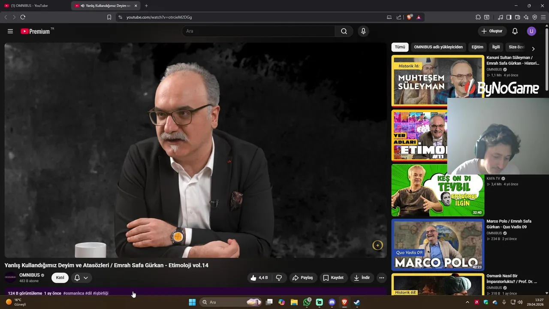Download video with İndir button
The image size is (549, 309).
click(x=362, y=278)
